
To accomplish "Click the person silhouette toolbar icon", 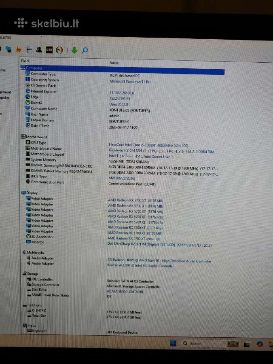I will point(39,49).
